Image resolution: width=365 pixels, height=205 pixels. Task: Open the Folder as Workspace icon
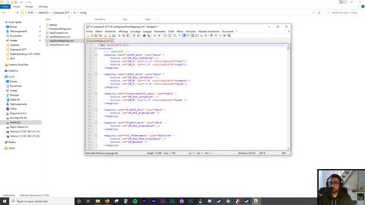201,35
